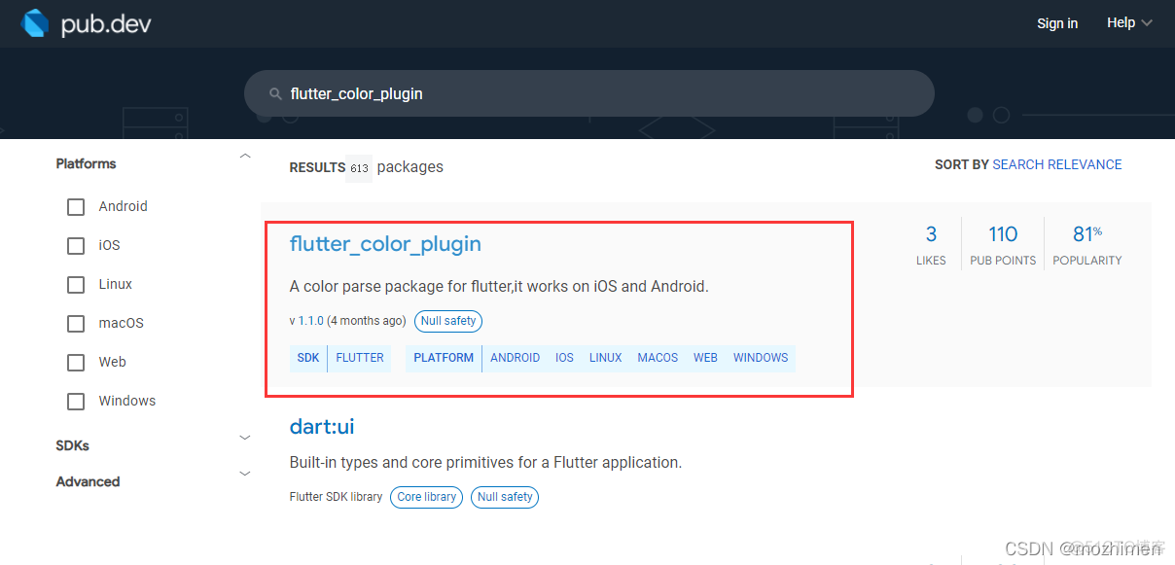Click the WINDOWS platform tag on flutter_color_plugin
This screenshot has height=565, width=1175.
tap(761, 358)
